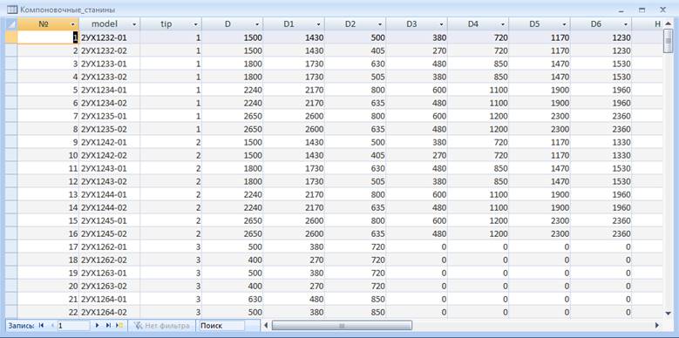Jump to last record icon
Viewport: 679px width, 338px height.
[108, 325]
